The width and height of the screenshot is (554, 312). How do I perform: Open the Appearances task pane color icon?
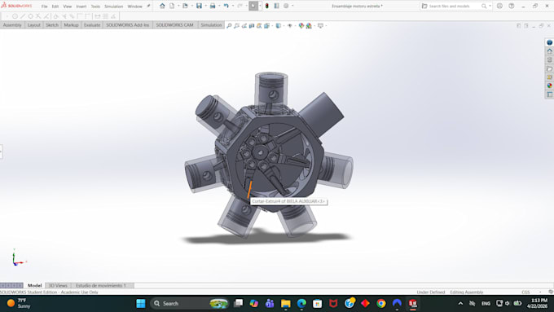pyautogui.click(x=549, y=86)
